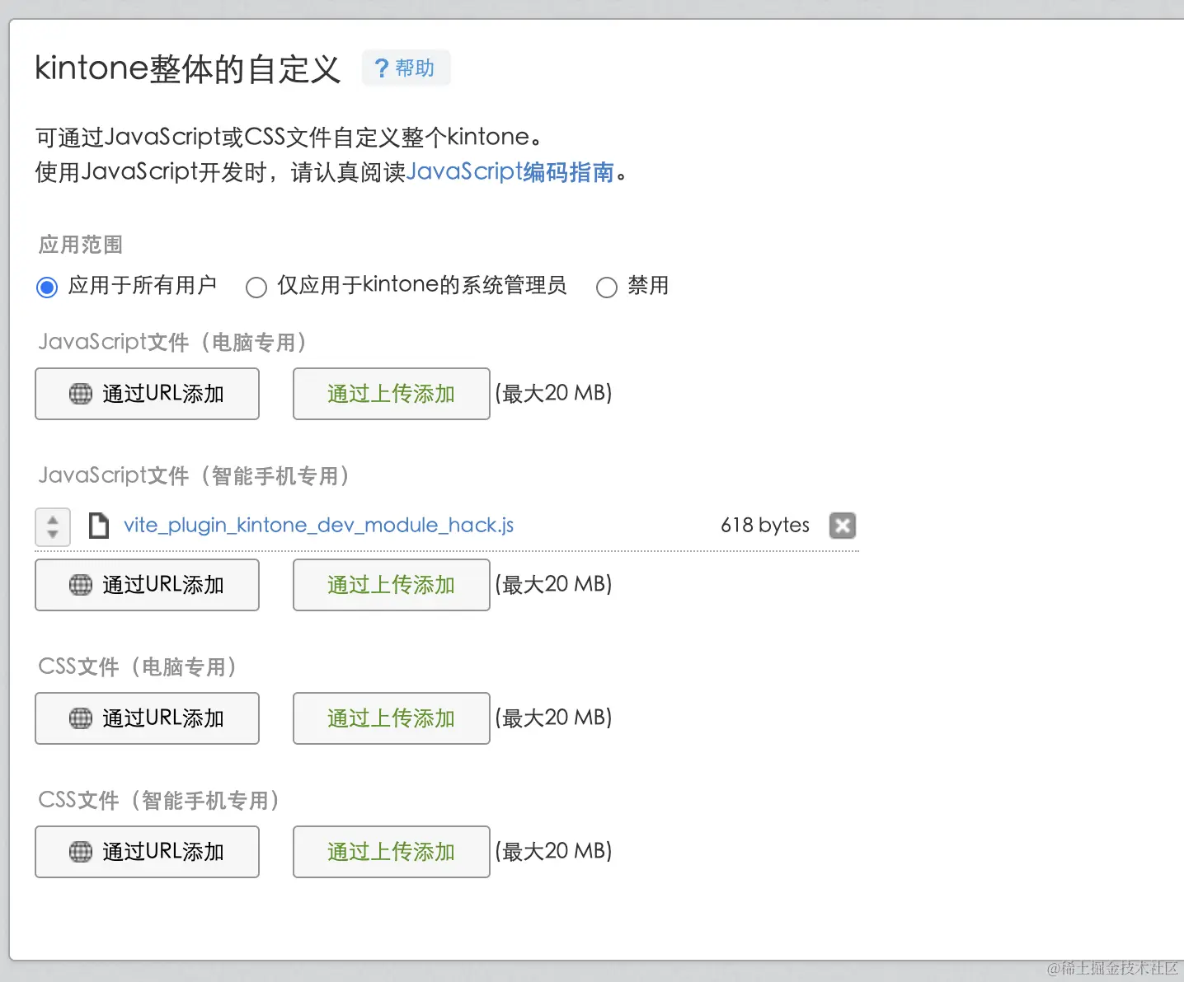Click the document icon beside vite_plugin file

tap(99, 525)
